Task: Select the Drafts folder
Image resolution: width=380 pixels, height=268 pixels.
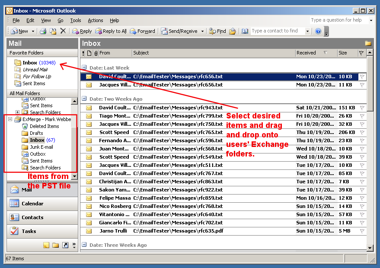Action: 32,133
